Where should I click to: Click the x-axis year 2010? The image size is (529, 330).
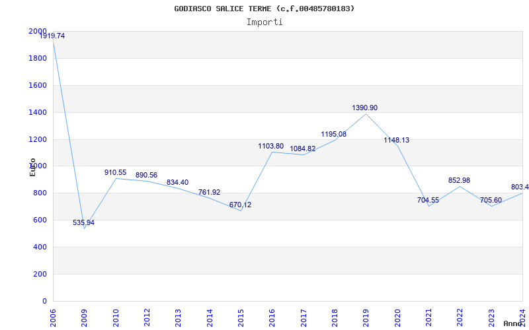(x=116, y=317)
